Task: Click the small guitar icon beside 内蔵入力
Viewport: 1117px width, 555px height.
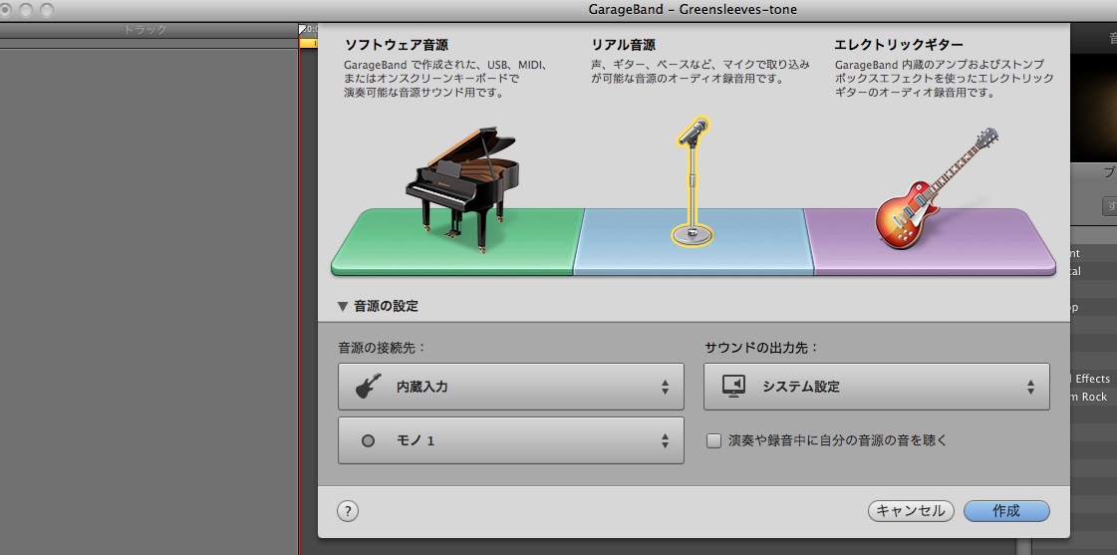Action: click(368, 387)
